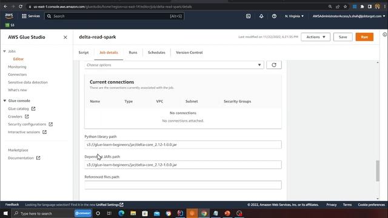The image size is (388, 218).
Task: Open the Privacy link
Action: [332, 205]
